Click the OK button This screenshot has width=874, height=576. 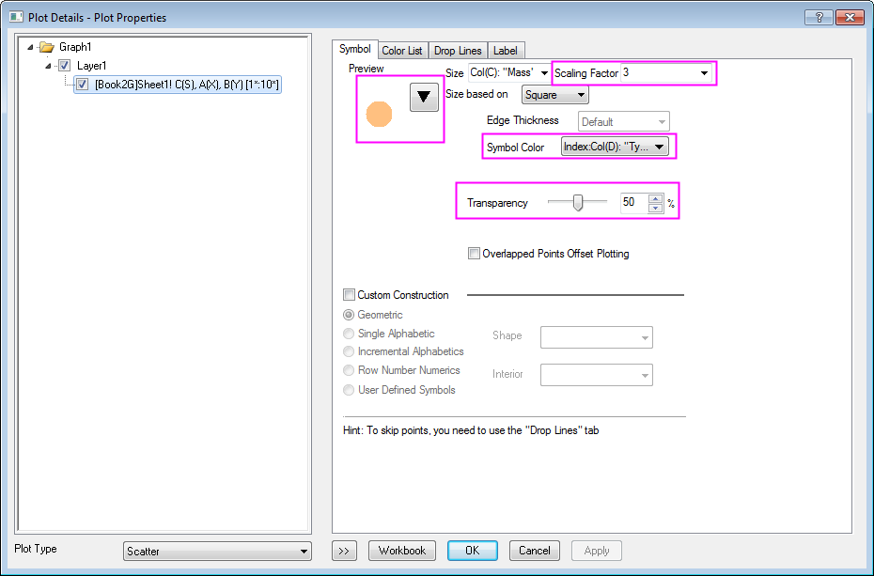472,551
